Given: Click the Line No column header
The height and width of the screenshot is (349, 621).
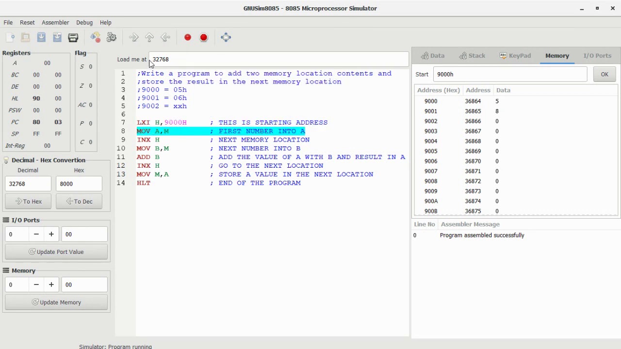Looking at the screenshot, I should (425, 224).
